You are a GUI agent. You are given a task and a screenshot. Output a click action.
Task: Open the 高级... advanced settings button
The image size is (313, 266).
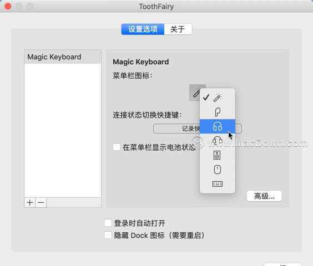[264, 196]
